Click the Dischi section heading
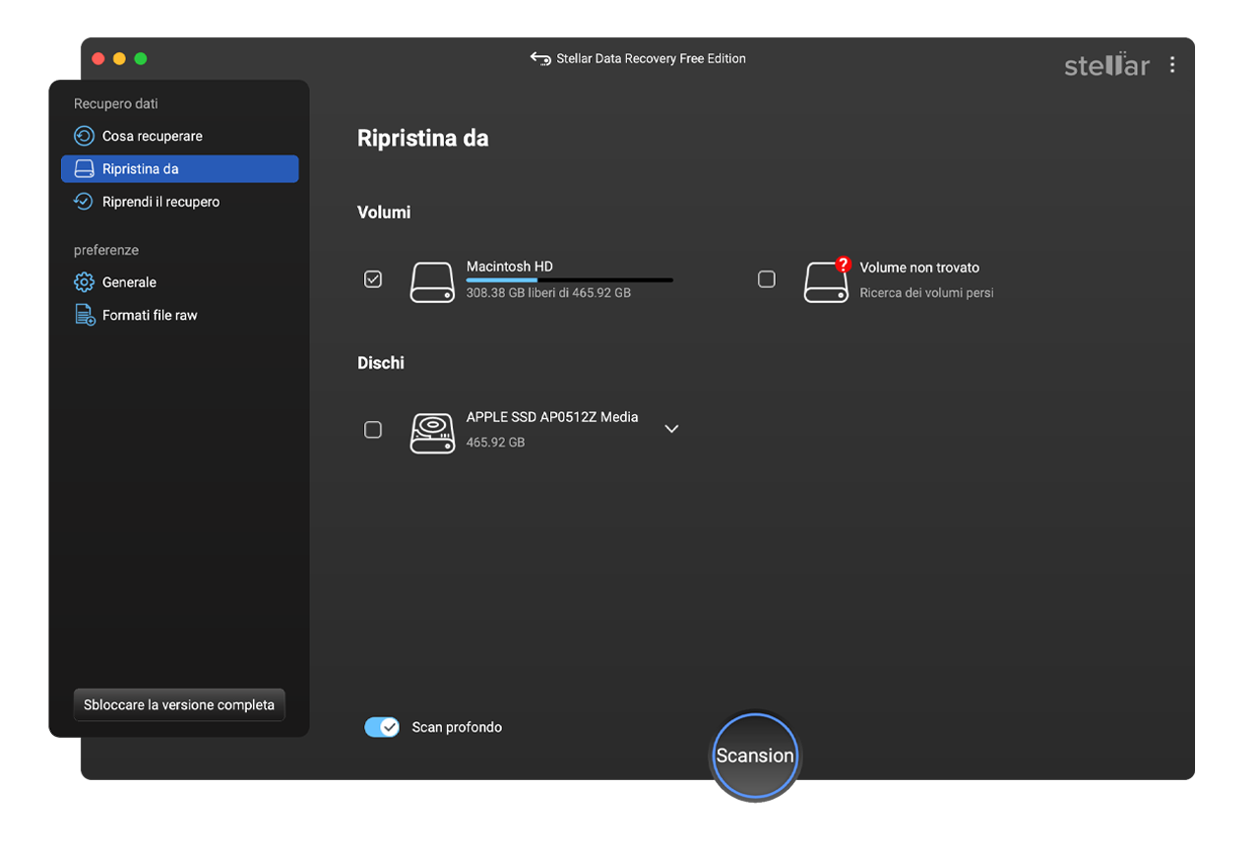The image size is (1260, 846). 381,363
